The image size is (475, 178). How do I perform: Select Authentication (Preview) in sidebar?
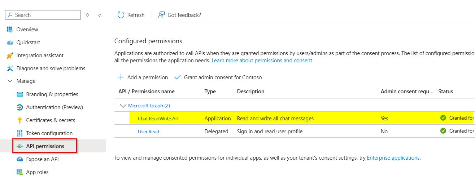tap(55, 107)
